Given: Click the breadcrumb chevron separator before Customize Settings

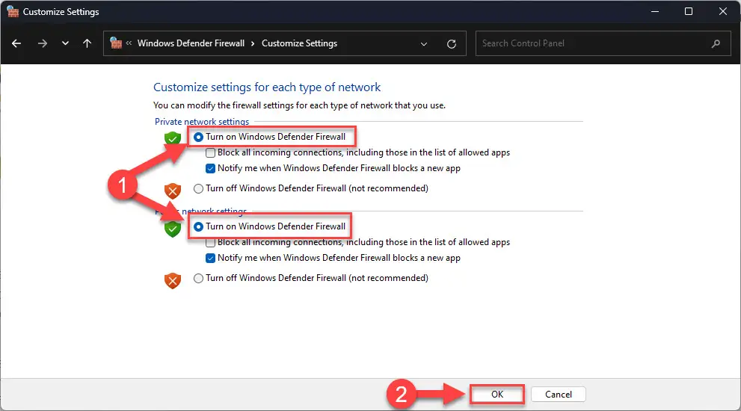Looking at the screenshot, I should pos(253,43).
